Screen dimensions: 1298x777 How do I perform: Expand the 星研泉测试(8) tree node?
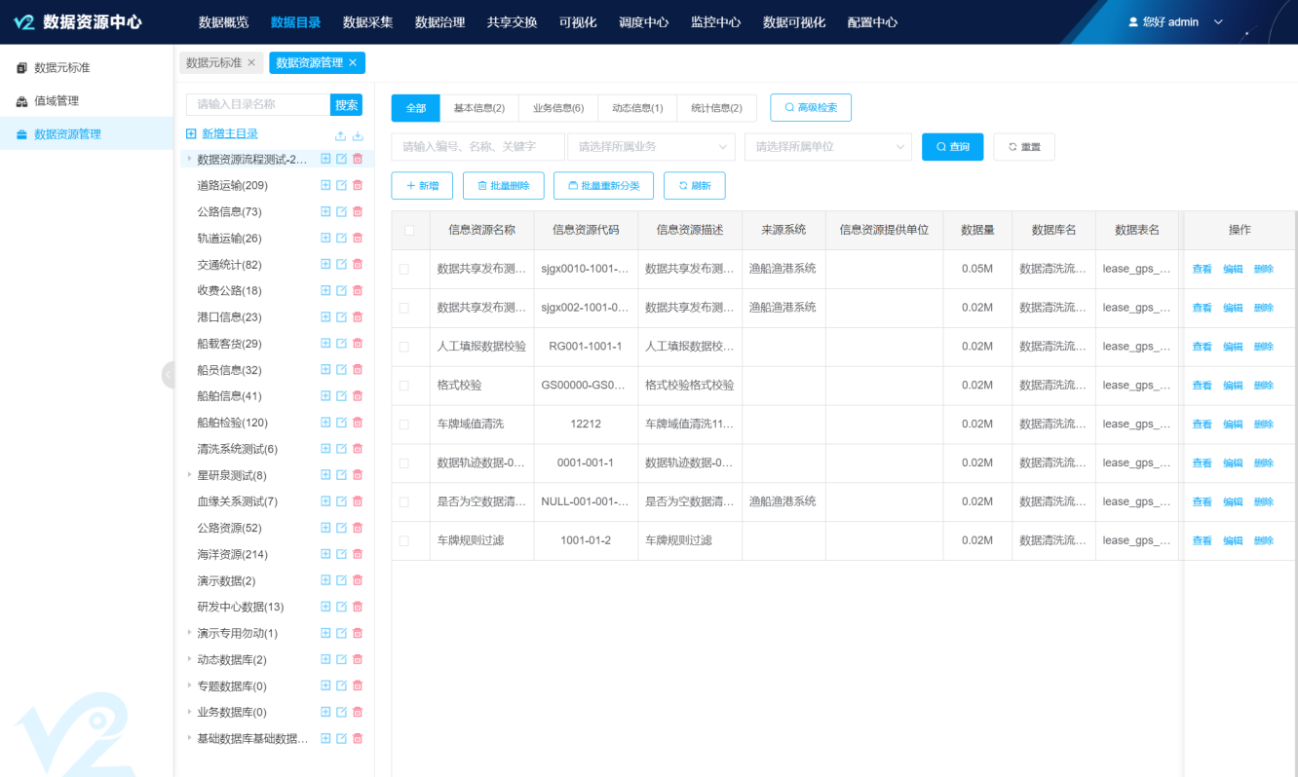pos(189,475)
